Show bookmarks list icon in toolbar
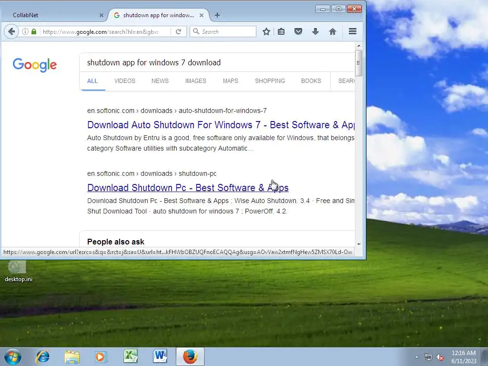The width and height of the screenshot is (488, 366). (281, 31)
